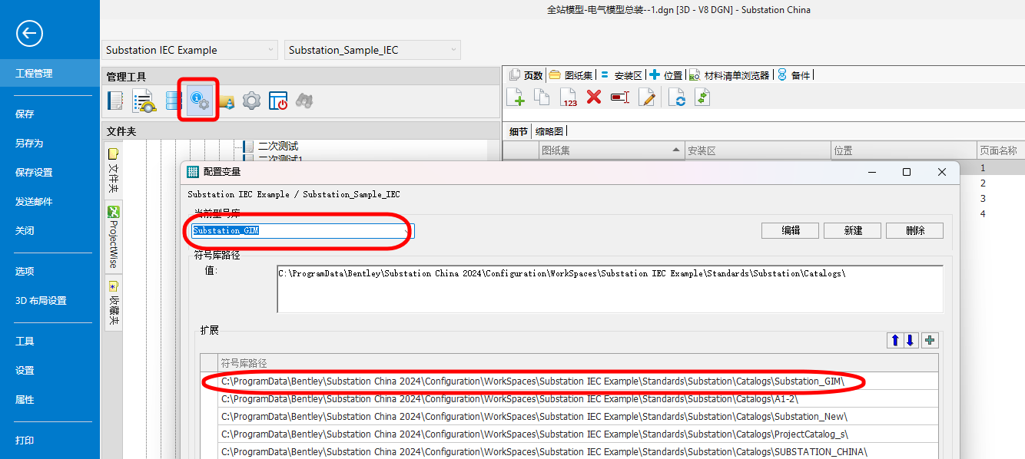Select the SUBSTATION_CHINA path row

point(579,451)
